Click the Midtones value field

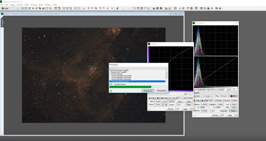(204, 111)
